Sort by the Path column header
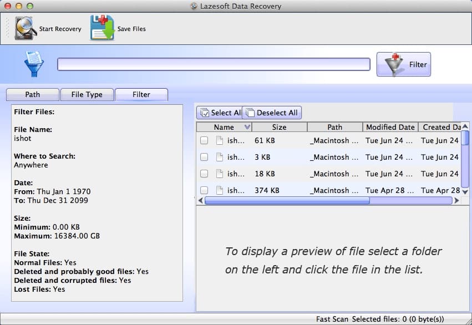The width and height of the screenshot is (472, 325). click(335, 127)
